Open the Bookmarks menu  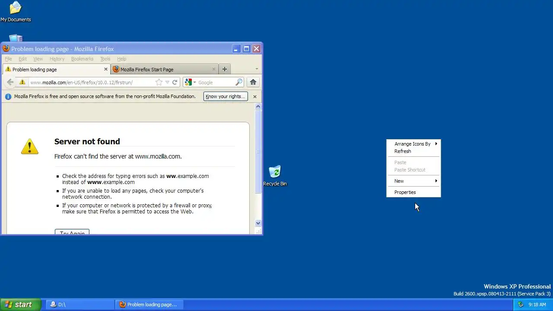82,59
